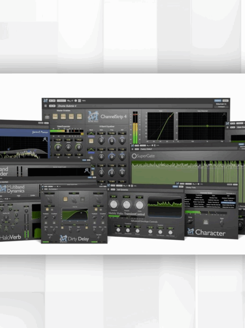245x328 pixels.
Task: Click the blue button at ChannelStrip's top right
Action: pos(218,101)
